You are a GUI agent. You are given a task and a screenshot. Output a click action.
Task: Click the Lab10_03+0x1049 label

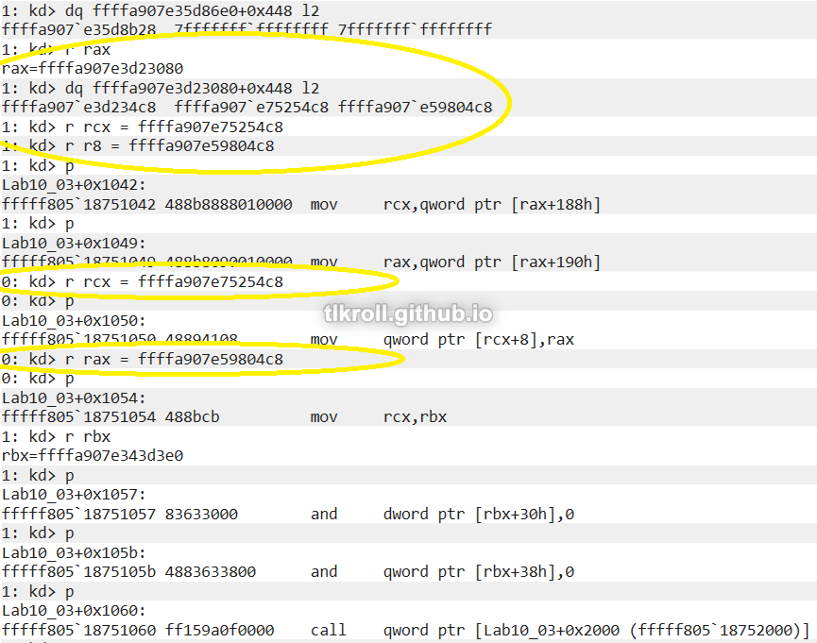coord(74,243)
